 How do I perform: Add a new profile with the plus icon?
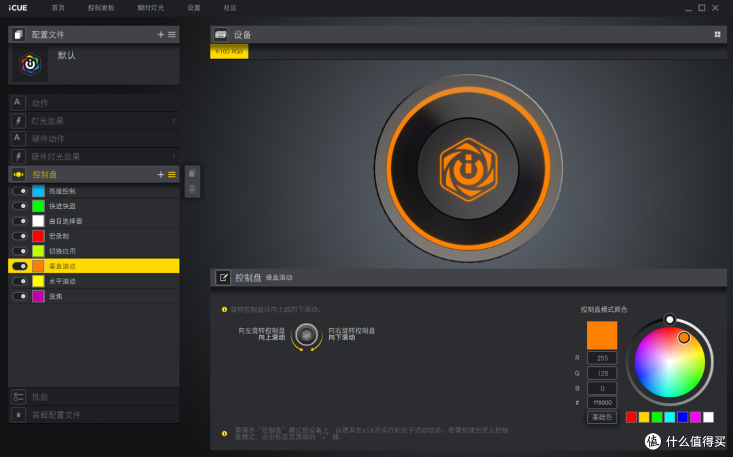(x=160, y=35)
